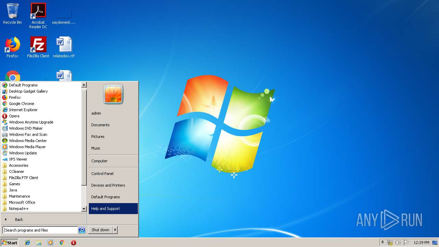The image size is (439, 247).
Task: Expand the CCleaner folder
Action: (x=42, y=172)
